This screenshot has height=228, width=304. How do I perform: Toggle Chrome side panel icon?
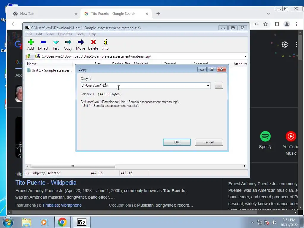pos(277,24)
